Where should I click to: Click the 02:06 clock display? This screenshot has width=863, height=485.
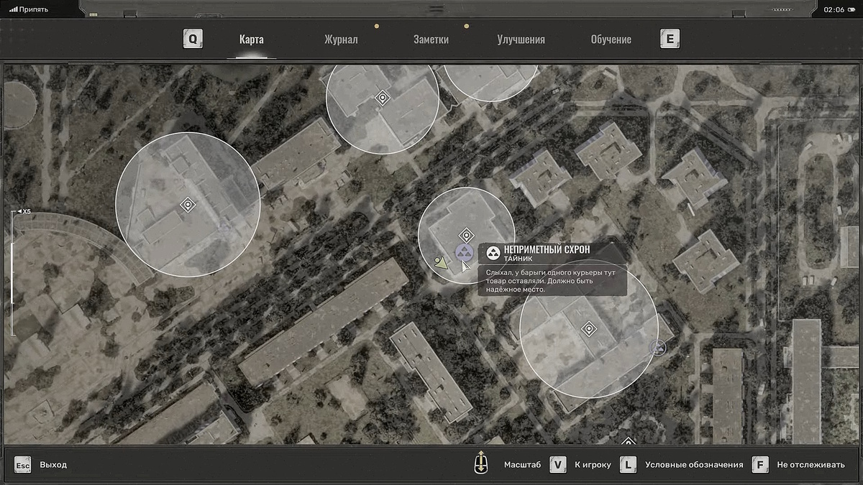point(834,9)
